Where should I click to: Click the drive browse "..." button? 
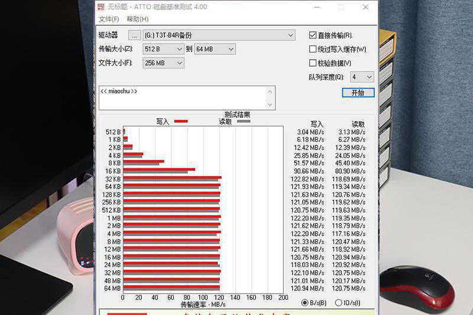coord(135,35)
